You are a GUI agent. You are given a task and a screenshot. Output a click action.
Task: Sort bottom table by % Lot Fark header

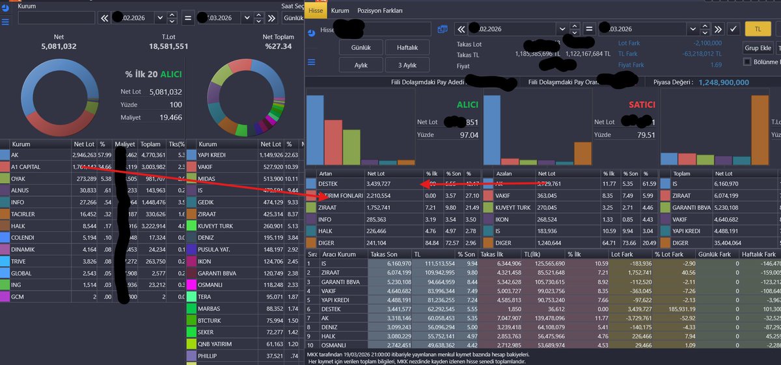coord(673,255)
